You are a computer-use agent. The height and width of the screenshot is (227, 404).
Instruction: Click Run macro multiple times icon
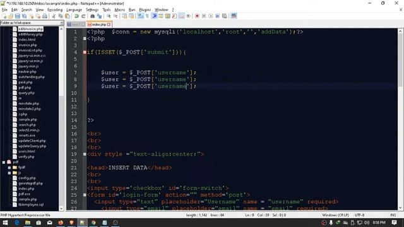tap(217, 16)
